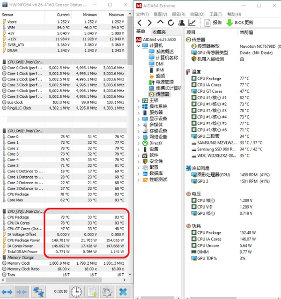Open the AIDA64 graph chart icon
Image resolution: width=281 pixels, height=299 pixels.
click(192, 22)
